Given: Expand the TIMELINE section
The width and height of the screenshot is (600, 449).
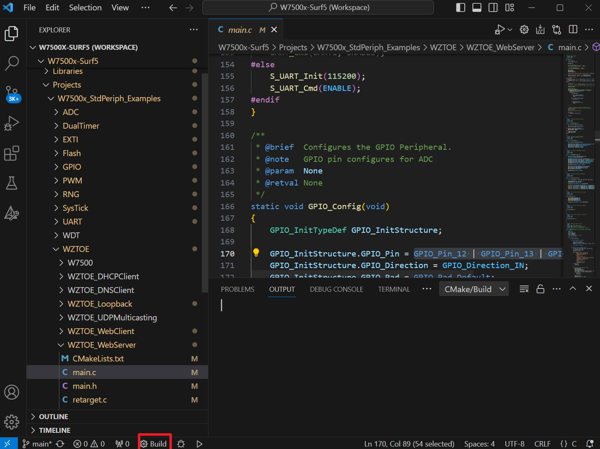Looking at the screenshot, I should tap(117, 430).
